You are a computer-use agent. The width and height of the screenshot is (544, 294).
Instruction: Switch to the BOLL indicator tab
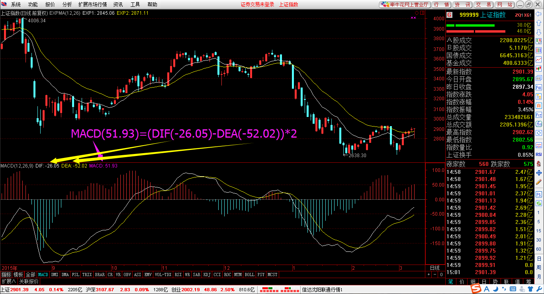click(x=249, y=275)
